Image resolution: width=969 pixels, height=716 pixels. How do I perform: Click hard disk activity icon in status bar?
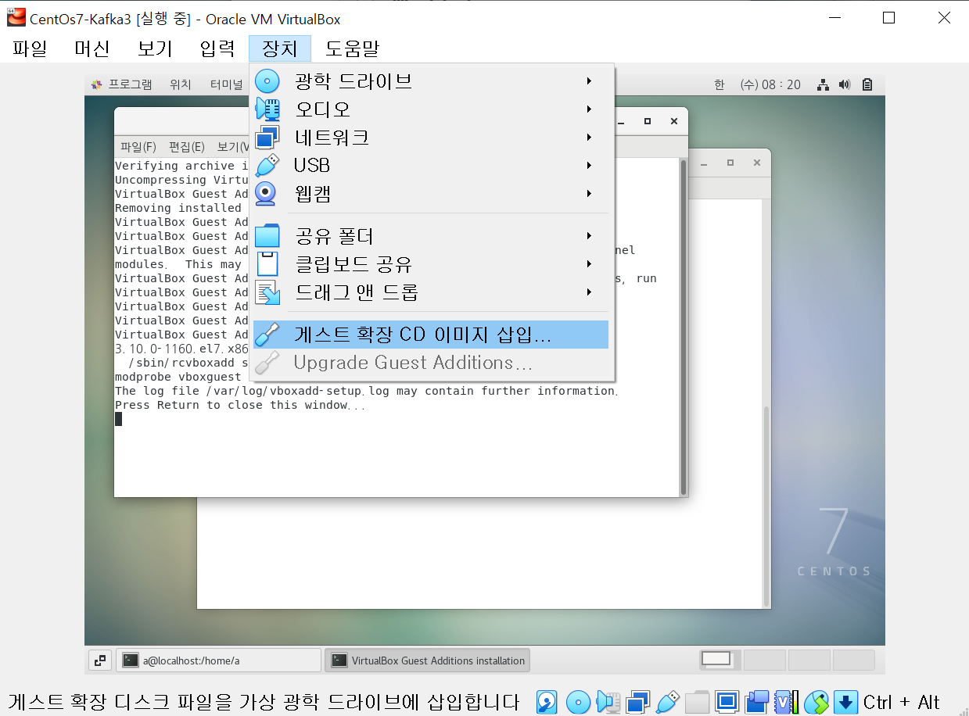point(547,702)
